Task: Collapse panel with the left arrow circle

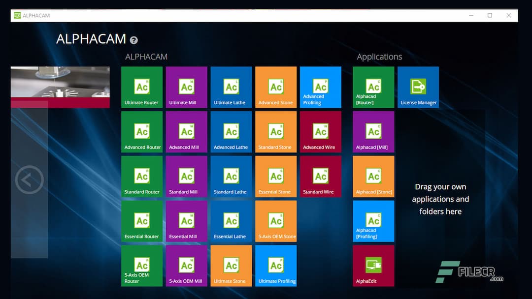Action: (30, 179)
